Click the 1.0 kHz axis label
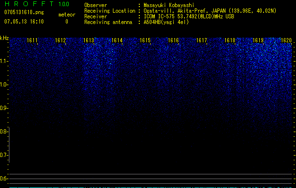The image size is (296, 188). (x=4, y=85)
